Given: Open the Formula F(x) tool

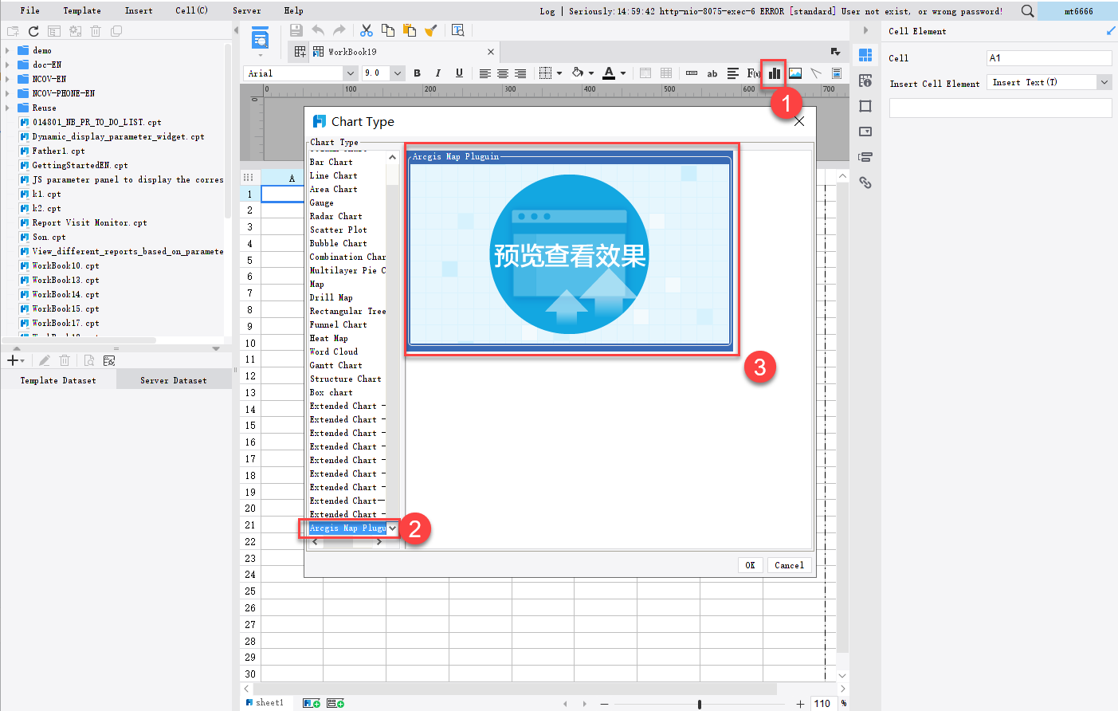Looking at the screenshot, I should coord(753,73).
